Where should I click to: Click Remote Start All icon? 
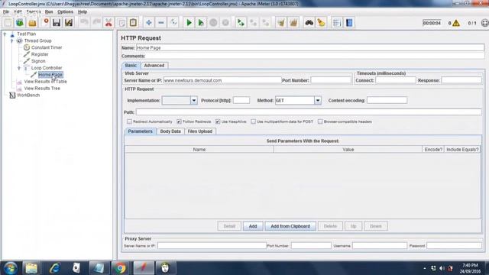tap(241, 22)
